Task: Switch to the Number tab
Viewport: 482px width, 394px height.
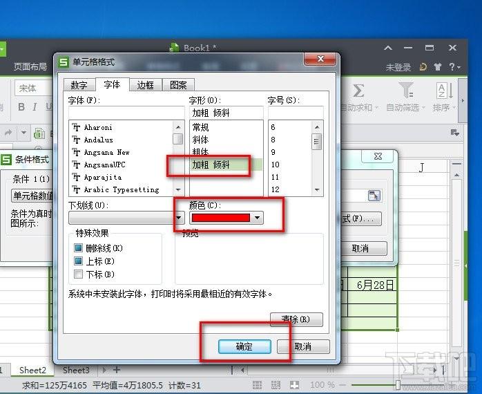Action: coord(79,85)
